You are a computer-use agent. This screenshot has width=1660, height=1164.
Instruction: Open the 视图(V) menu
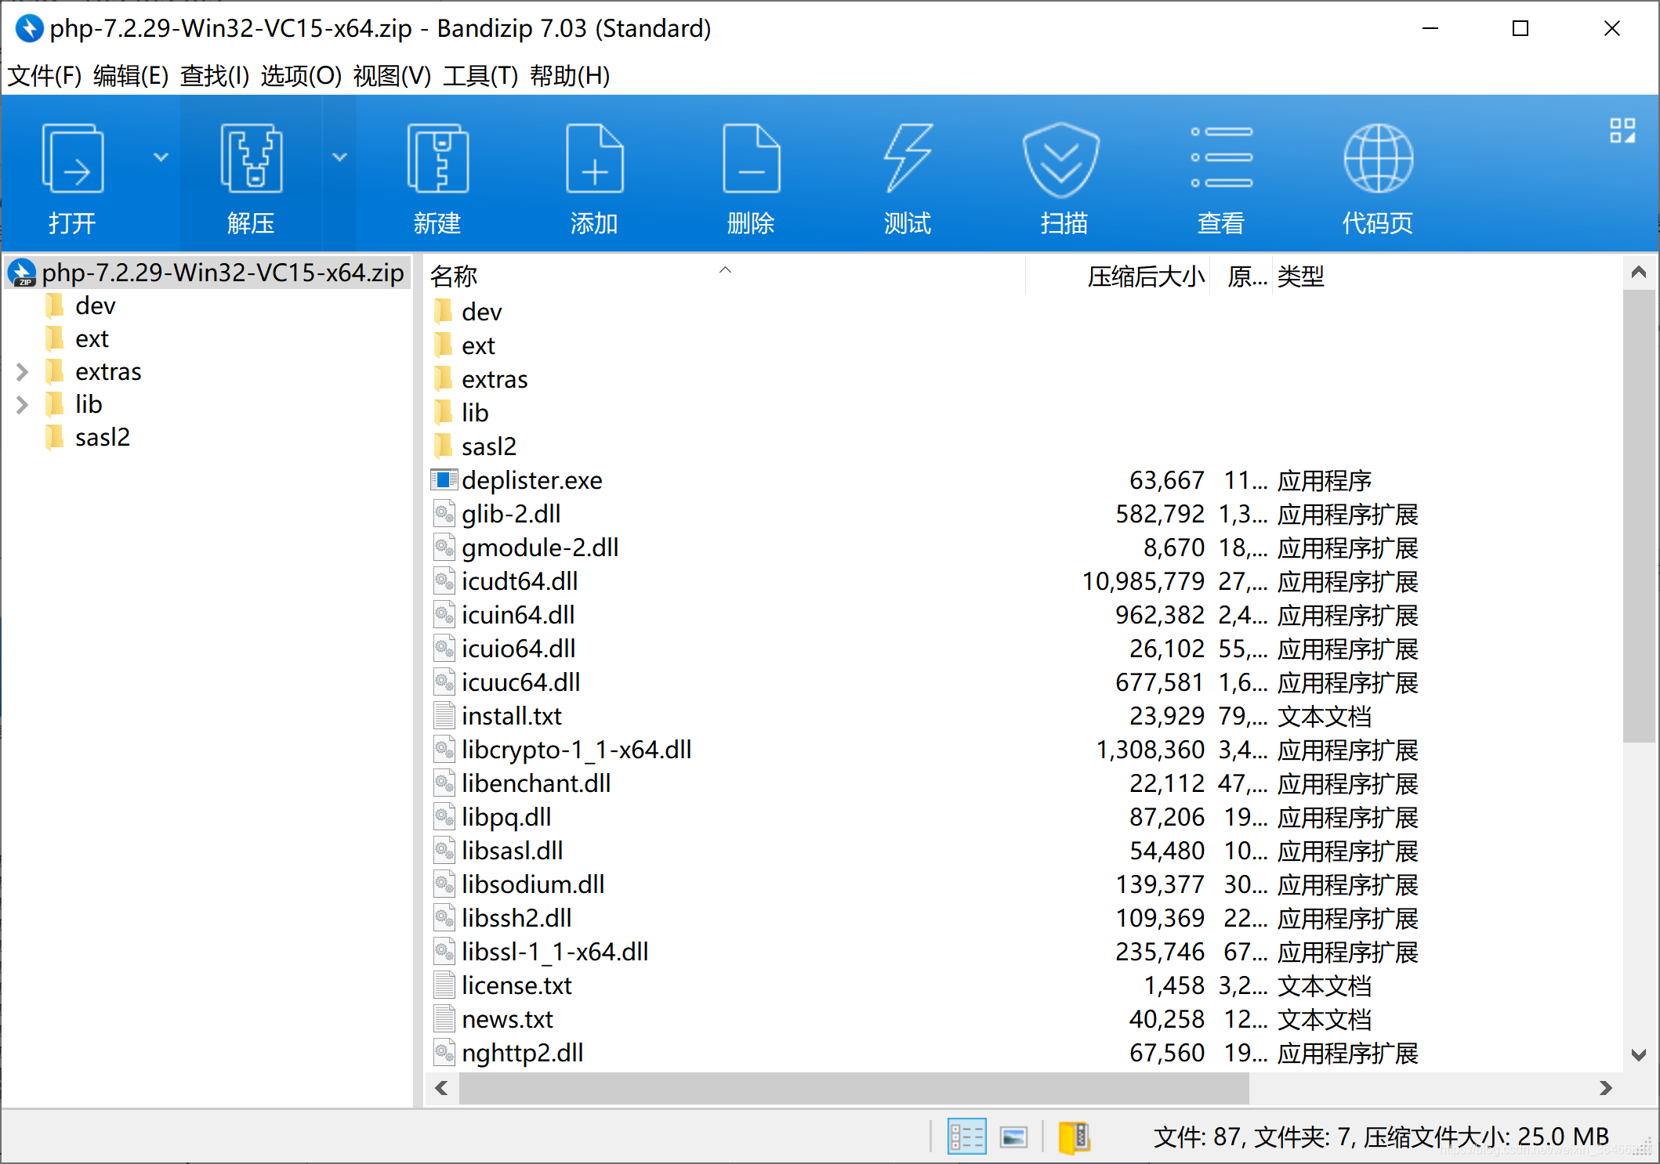[x=392, y=75]
